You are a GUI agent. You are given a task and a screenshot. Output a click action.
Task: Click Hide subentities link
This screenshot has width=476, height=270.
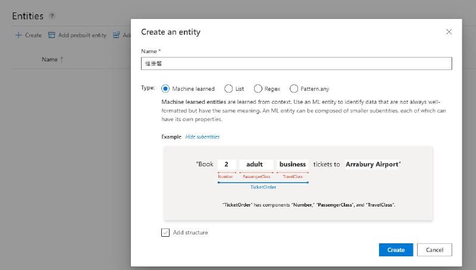(x=202, y=137)
